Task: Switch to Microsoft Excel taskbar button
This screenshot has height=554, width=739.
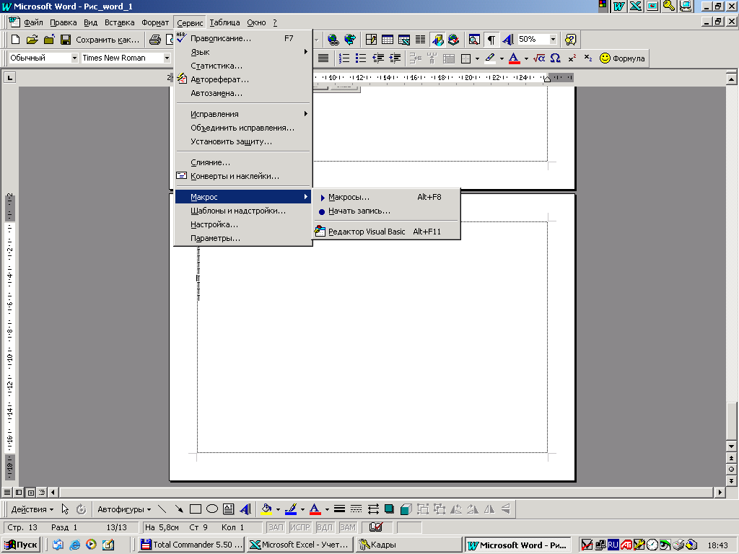Action: coord(299,545)
